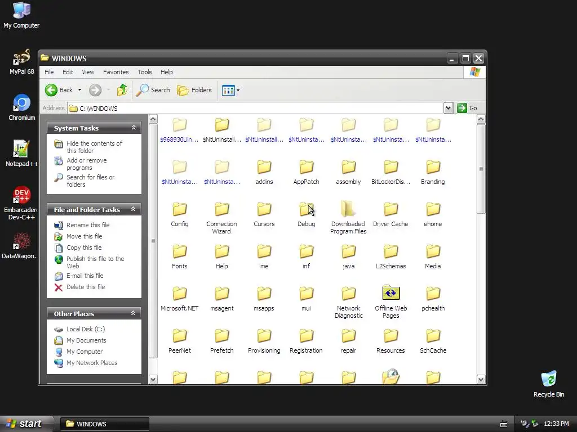The width and height of the screenshot is (577, 432).
Task: Select the Prefetch folder
Action: point(221,341)
